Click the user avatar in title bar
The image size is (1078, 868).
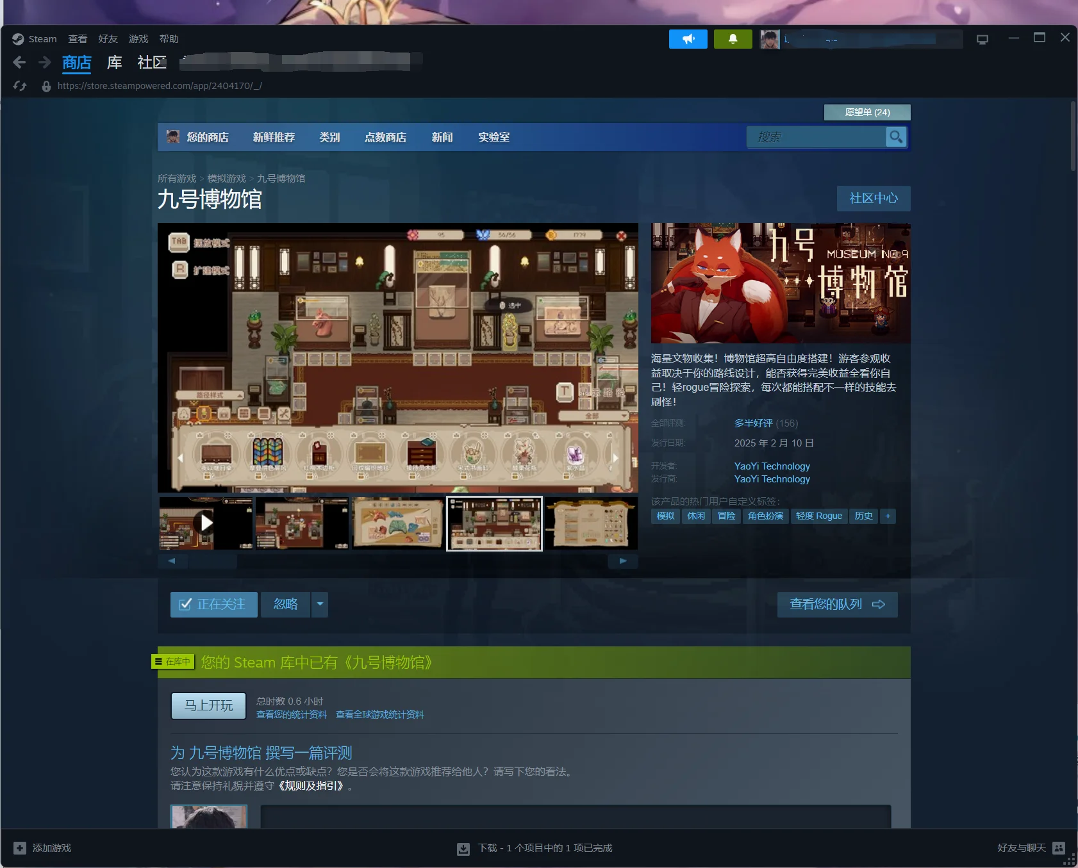point(770,39)
